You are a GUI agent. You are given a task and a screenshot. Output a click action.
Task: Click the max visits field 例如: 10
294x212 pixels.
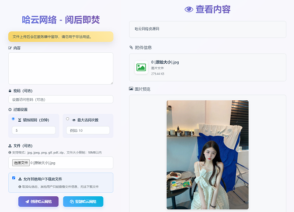88,130
